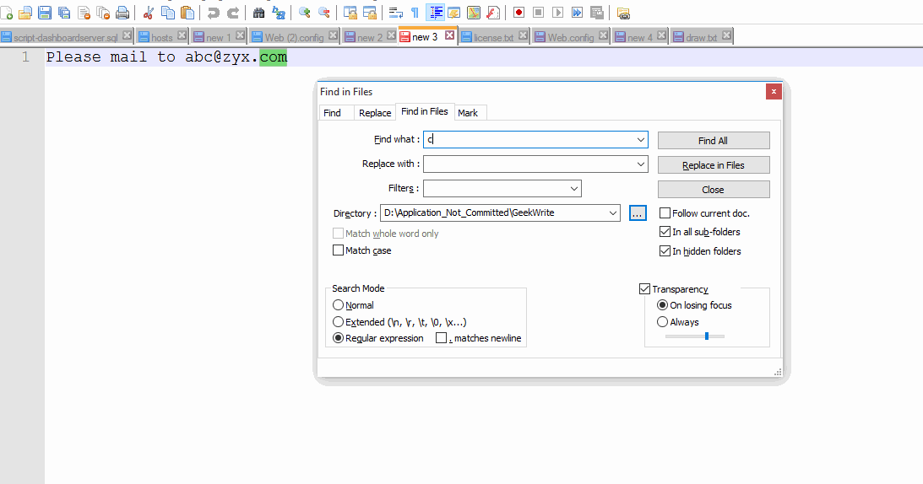923x484 pixels.
Task: Click the Redo arrow icon
Action: (232, 13)
